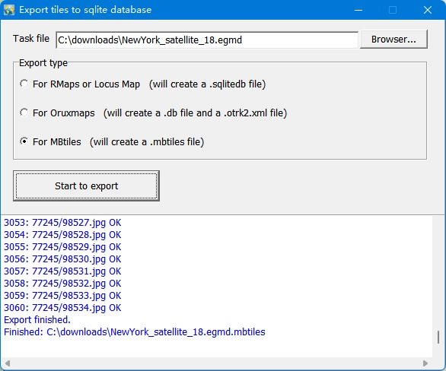Choose the For MBtiles export type
This screenshot has height=371, width=446.
[x=24, y=141]
